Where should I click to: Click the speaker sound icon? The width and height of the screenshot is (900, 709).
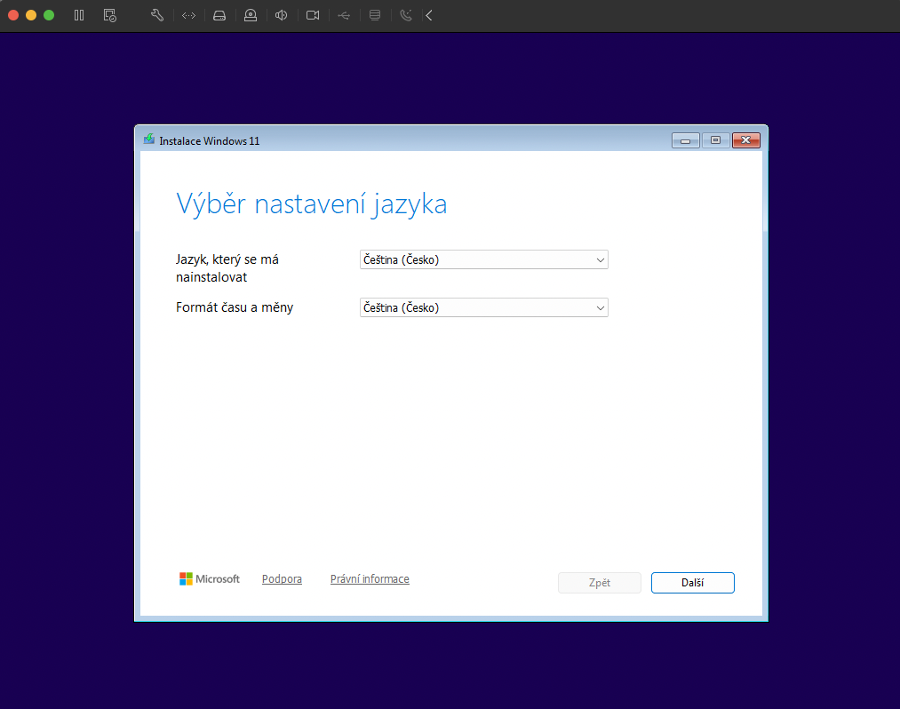[x=282, y=15]
